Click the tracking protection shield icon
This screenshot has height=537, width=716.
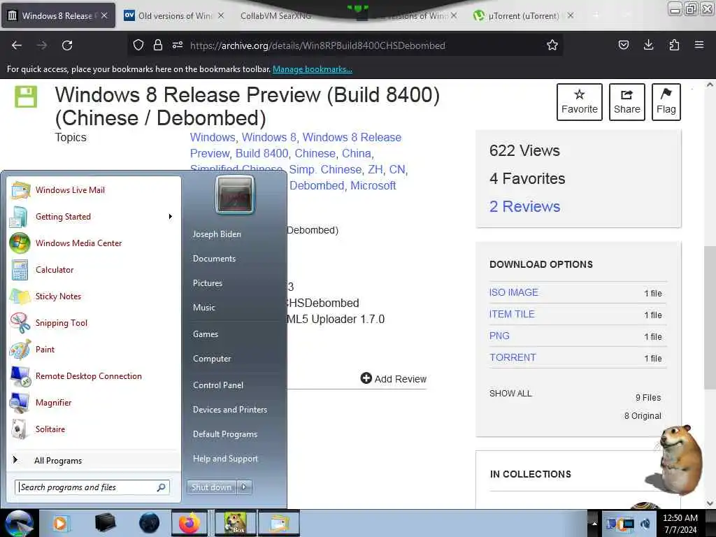click(138, 45)
